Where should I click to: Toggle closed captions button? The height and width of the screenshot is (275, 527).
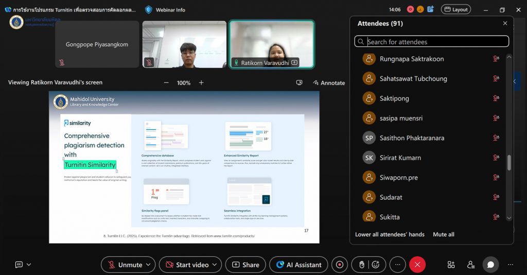tap(19, 265)
